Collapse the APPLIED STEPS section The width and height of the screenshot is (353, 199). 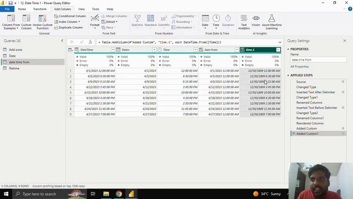click(x=288, y=75)
